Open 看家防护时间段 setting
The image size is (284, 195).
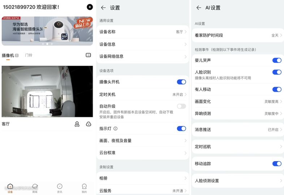click(x=238, y=35)
